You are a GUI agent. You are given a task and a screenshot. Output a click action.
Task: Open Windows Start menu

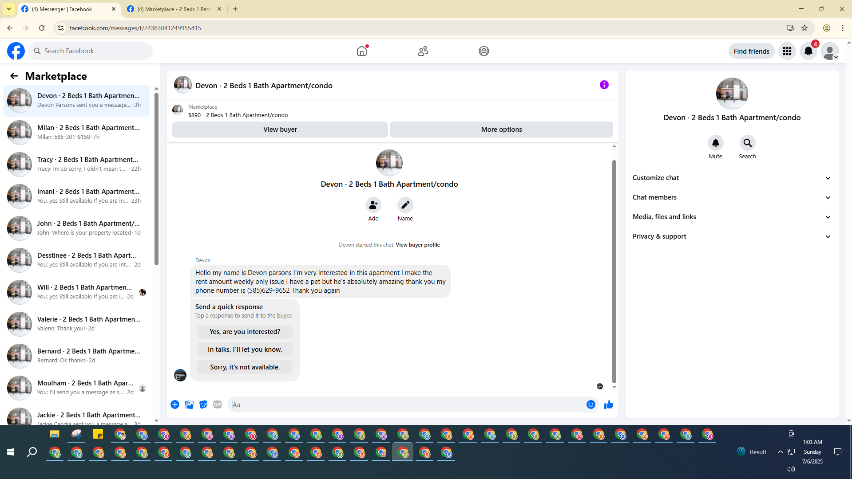pyautogui.click(x=11, y=452)
